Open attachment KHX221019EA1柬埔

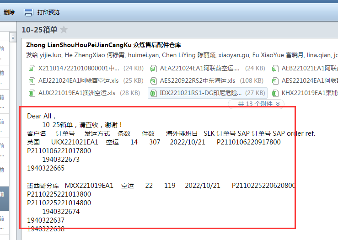click(310, 93)
